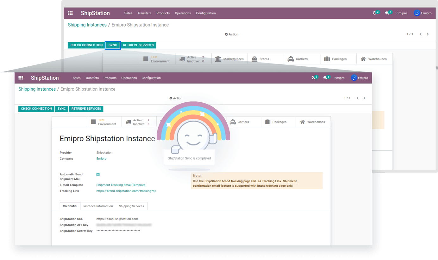The width and height of the screenshot is (438, 260).
Task: Open Shipping Instances breadcrumb in back window
Action: (x=87, y=25)
